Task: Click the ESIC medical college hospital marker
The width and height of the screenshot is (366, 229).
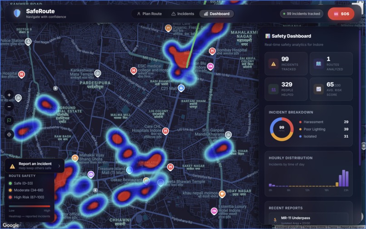Action: pos(134,70)
